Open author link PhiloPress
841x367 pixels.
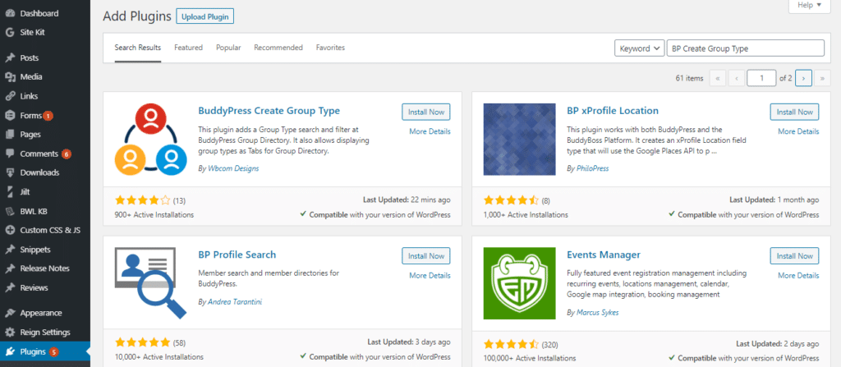coord(593,168)
